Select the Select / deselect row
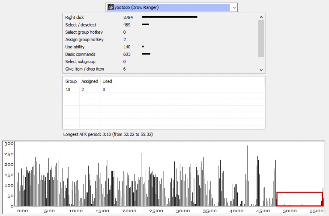 click(x=161, y=25)
